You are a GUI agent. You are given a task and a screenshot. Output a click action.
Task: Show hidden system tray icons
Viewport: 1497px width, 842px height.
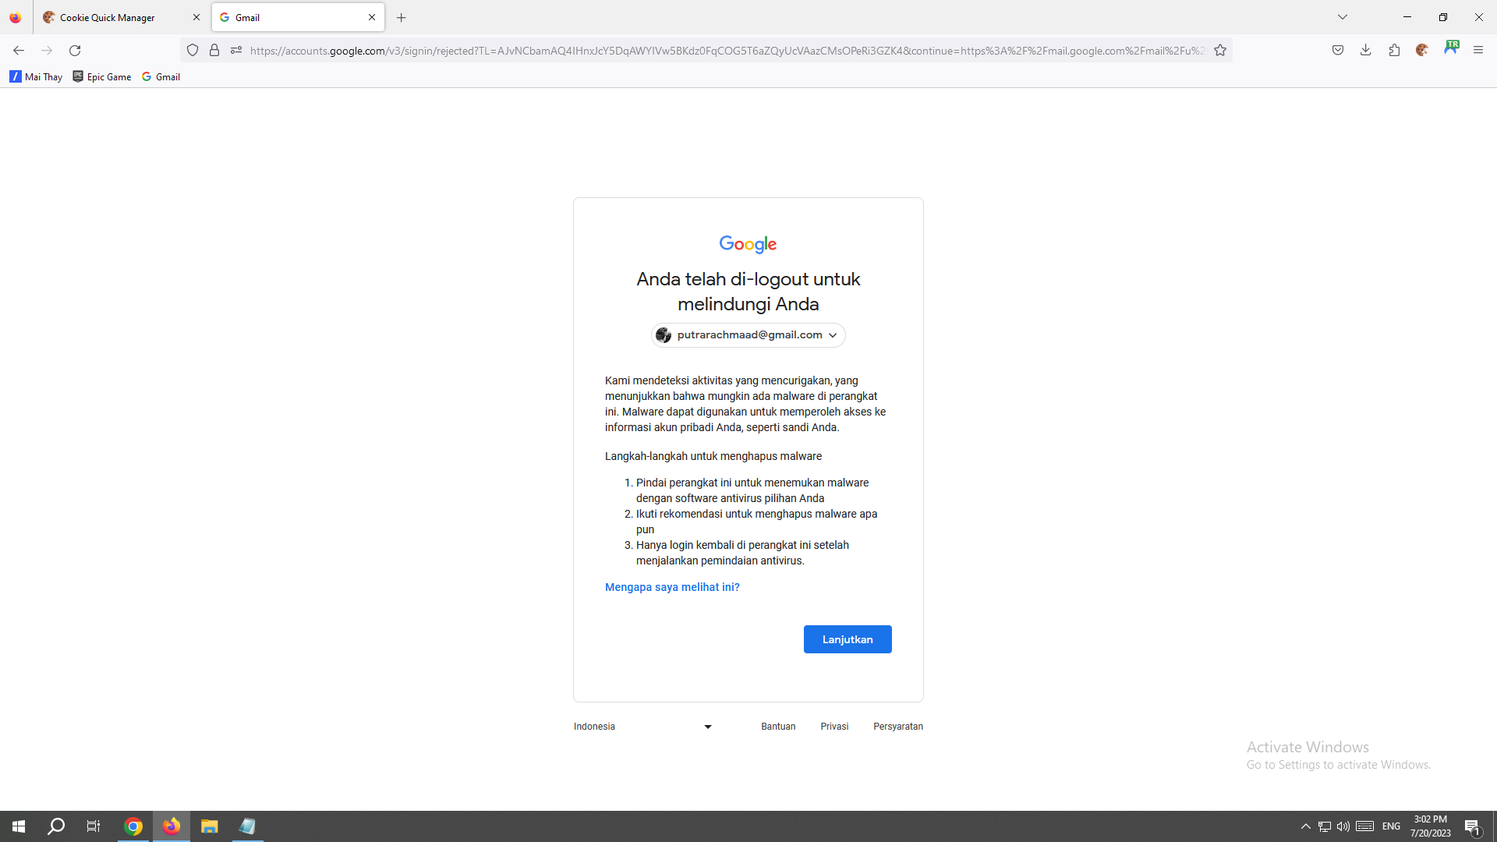tap(1305, 826)
